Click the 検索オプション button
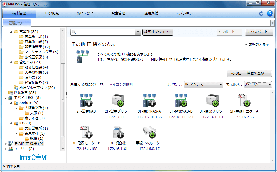The image size is (277, 172). pos(158,32)
